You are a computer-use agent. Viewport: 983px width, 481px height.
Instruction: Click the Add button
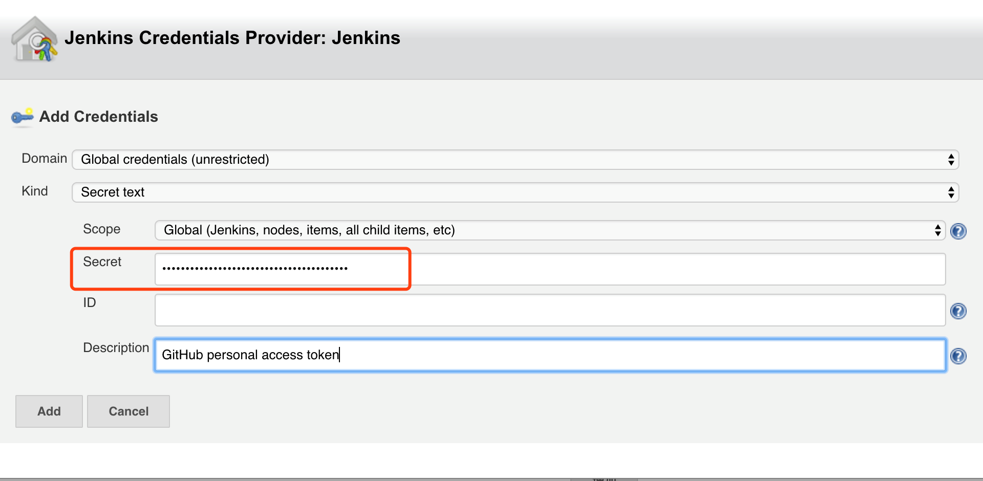tap(49, 411)
